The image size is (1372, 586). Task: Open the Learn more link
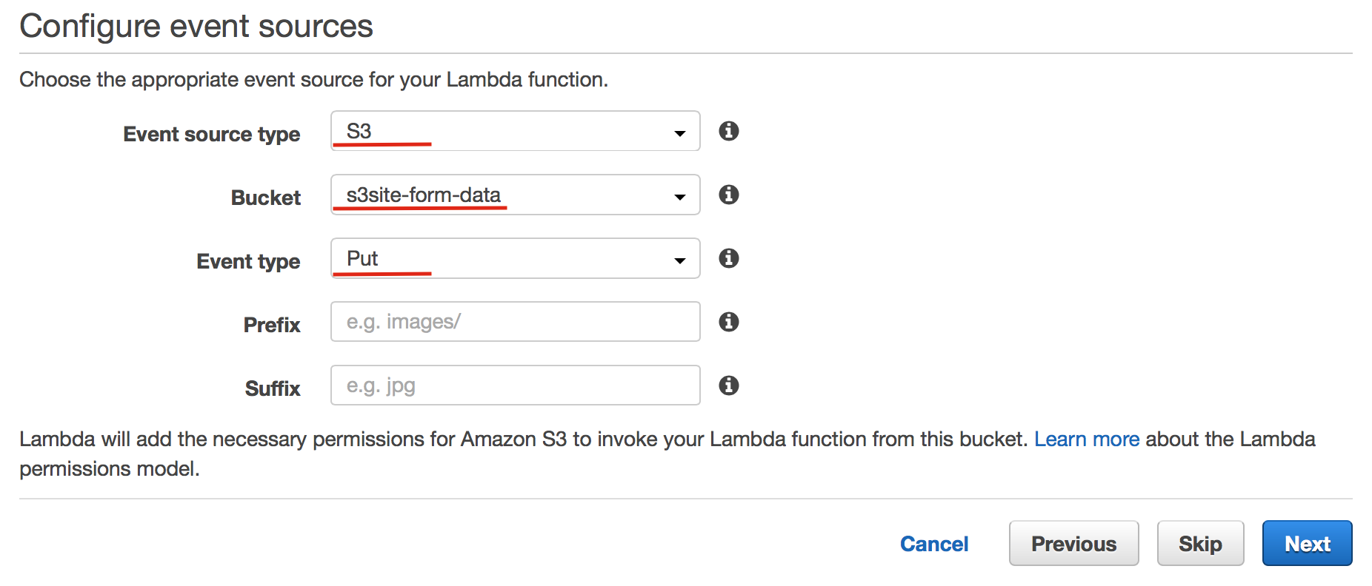(x=1086, y=439)
